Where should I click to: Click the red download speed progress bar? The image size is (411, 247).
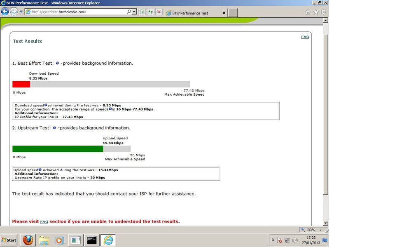pyautogui.click(x=21, y=84)
